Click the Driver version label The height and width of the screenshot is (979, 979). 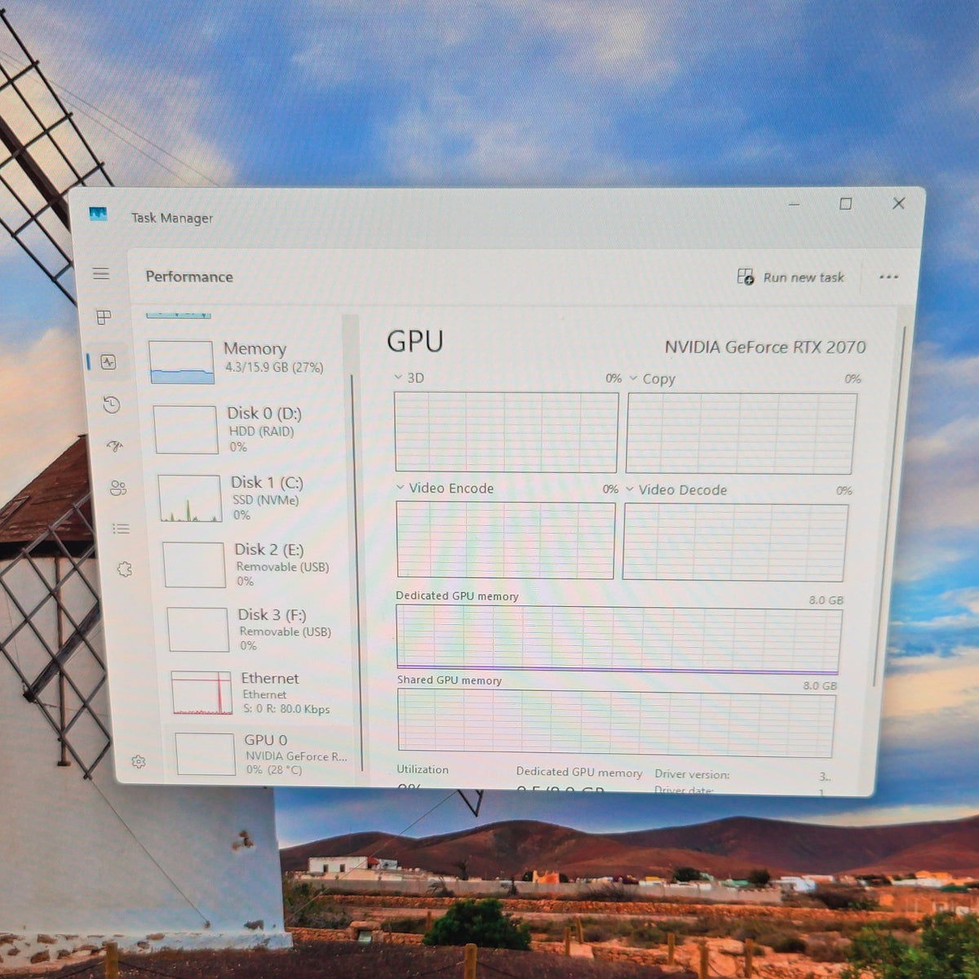[692, 774]
